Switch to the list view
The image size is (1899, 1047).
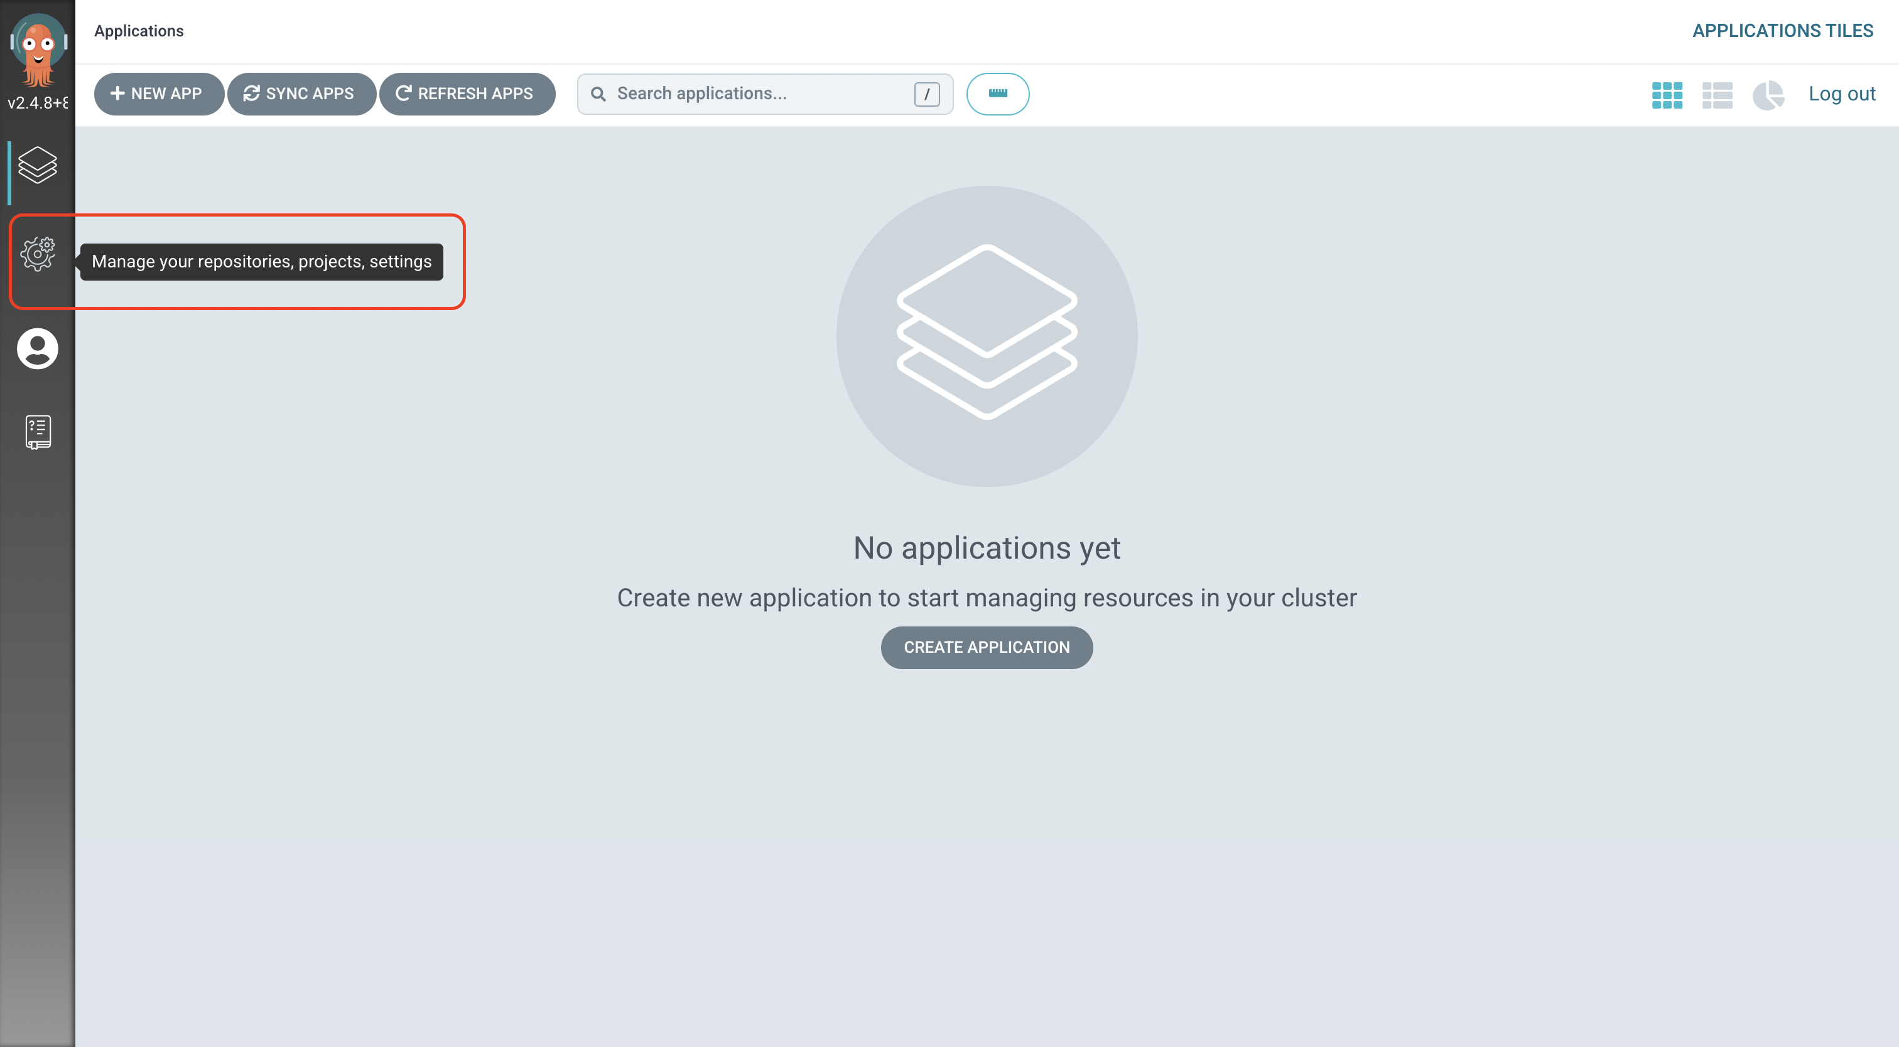[x=1717, y=95]
